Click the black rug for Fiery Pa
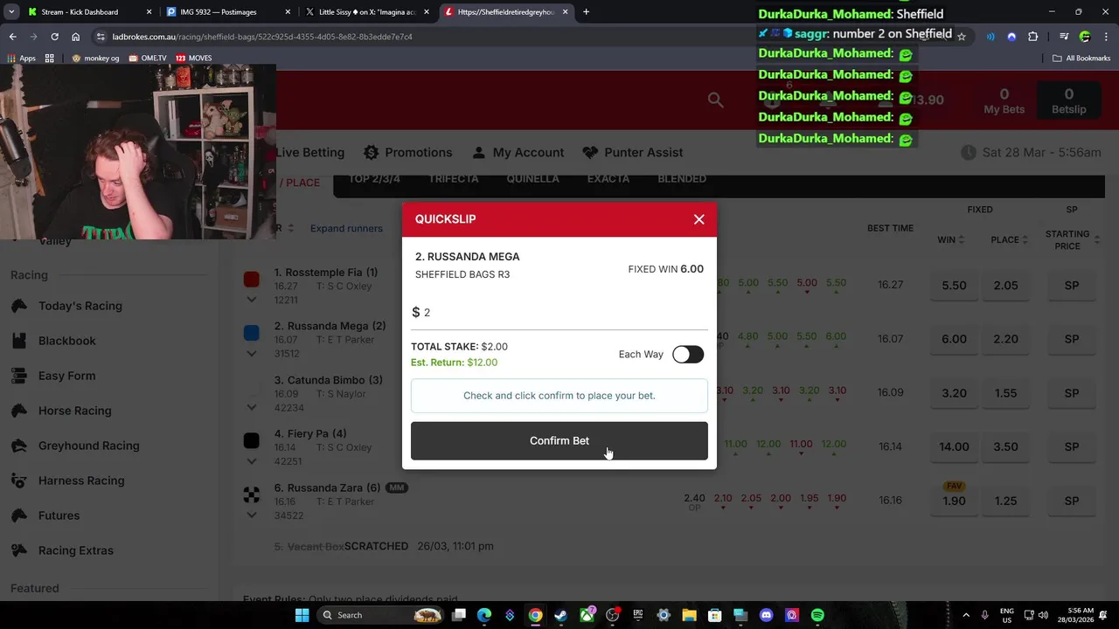The image size is (1119, 629). [x=252, y=441]
